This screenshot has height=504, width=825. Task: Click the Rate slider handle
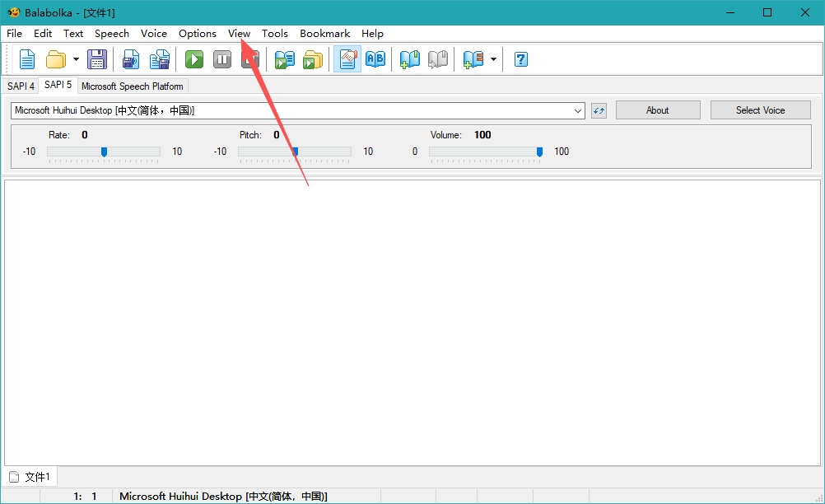coord(105,152)
